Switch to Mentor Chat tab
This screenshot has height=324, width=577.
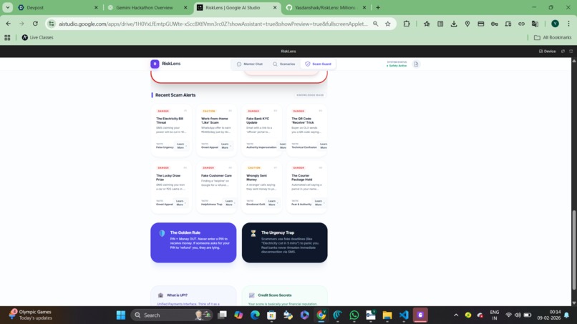(x=250, y=64)
